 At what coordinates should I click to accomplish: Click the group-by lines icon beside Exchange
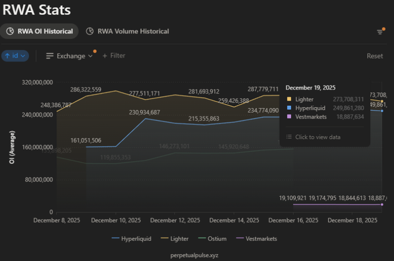click(50, 56)
